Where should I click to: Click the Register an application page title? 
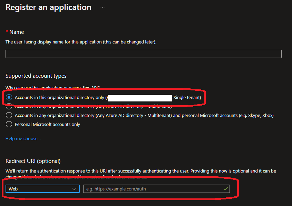coord(49,7)
